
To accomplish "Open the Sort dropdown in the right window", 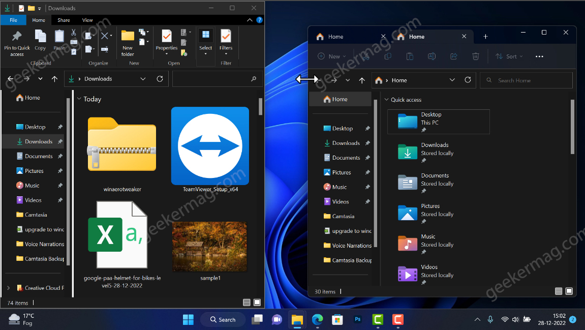I will (509, 56).
